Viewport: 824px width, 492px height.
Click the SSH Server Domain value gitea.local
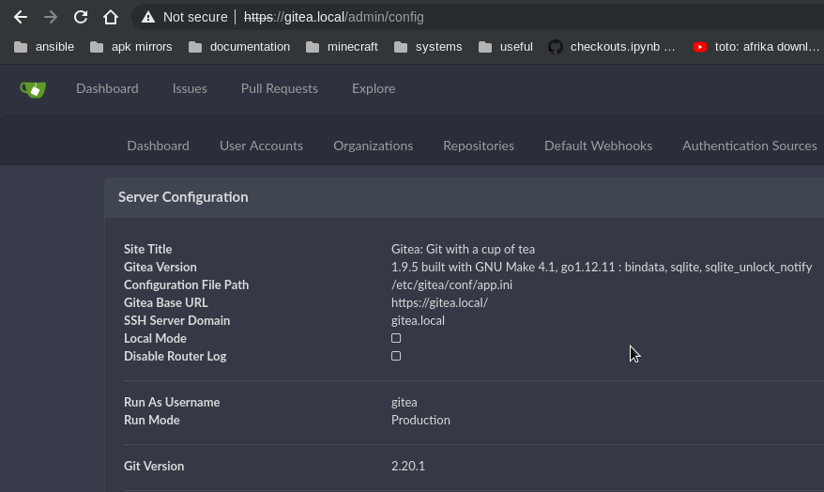click(418, 320)
